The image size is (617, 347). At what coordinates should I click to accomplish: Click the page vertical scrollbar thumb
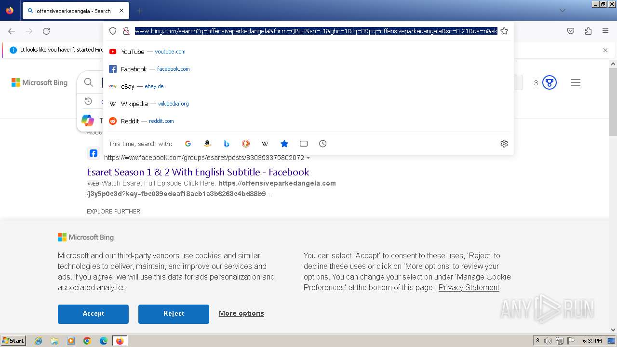click(x=613, y=101)
